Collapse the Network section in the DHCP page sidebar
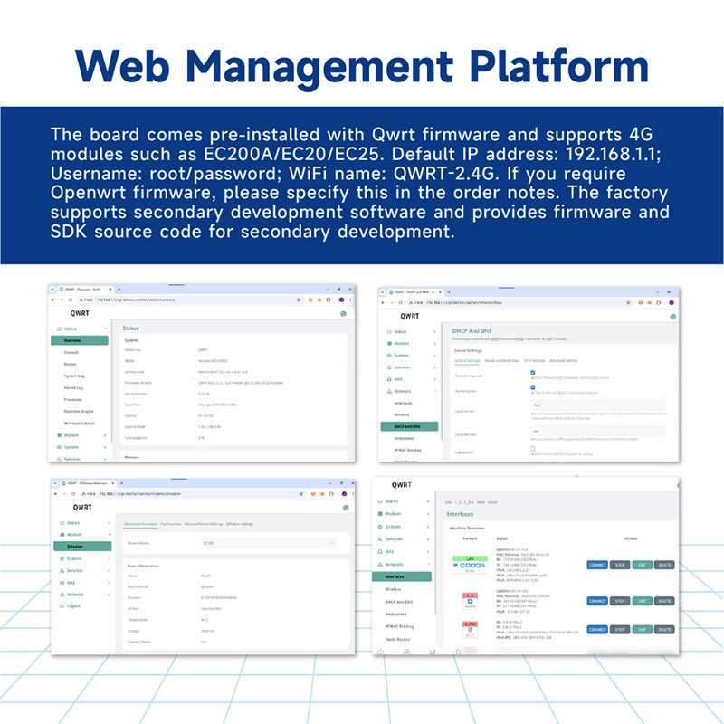724x724 pixels. point(436,391)
